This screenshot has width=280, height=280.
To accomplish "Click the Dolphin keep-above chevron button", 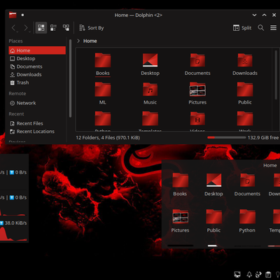I will coord(264,15).
